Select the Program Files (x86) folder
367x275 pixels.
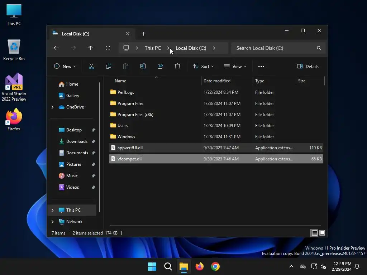(x=216, y=115)
